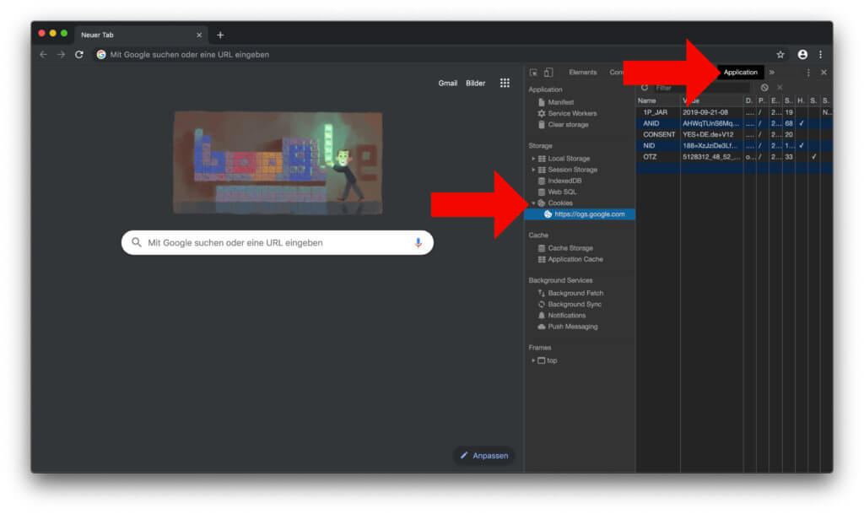Select the CONSENT cookie row
The height and width of the screenshot is (514, 864).
(733, 134)
